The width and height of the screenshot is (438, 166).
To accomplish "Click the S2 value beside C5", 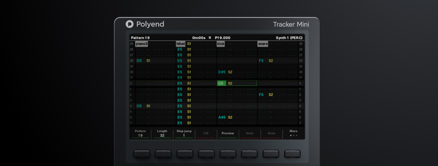I will tap(230, 83).
